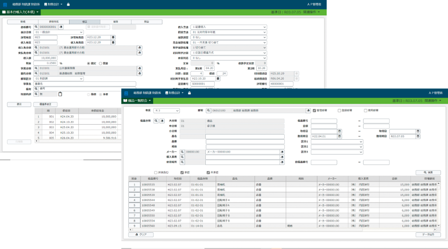Clear the 支払先分類 row with its eraser icon
Image resolution: width=448 pixels, height=249 pixels.
pos(140,53)
